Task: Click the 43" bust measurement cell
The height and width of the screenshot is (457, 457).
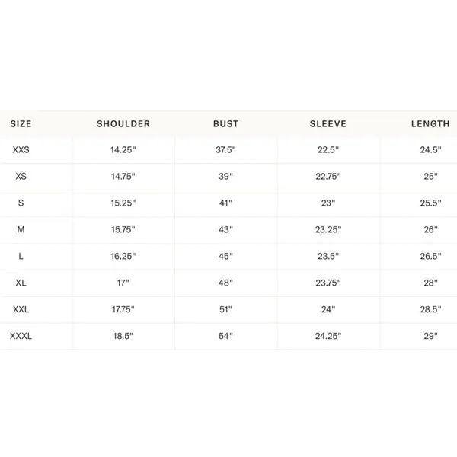Action: coord(225,230)
